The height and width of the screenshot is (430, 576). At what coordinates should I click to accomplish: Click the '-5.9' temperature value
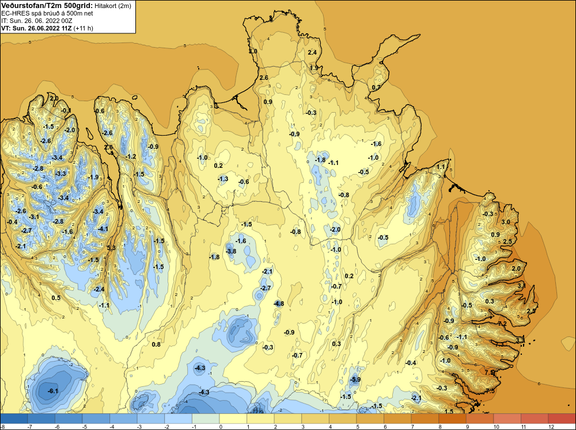[x=355, y=379]
